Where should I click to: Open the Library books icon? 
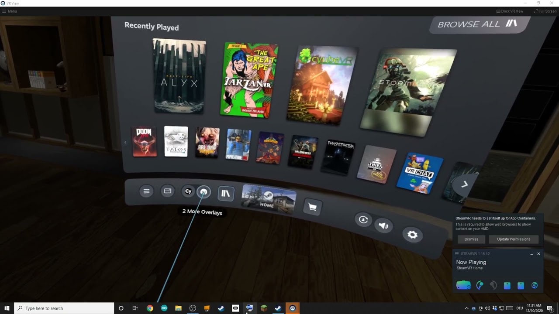pos(225,194)
